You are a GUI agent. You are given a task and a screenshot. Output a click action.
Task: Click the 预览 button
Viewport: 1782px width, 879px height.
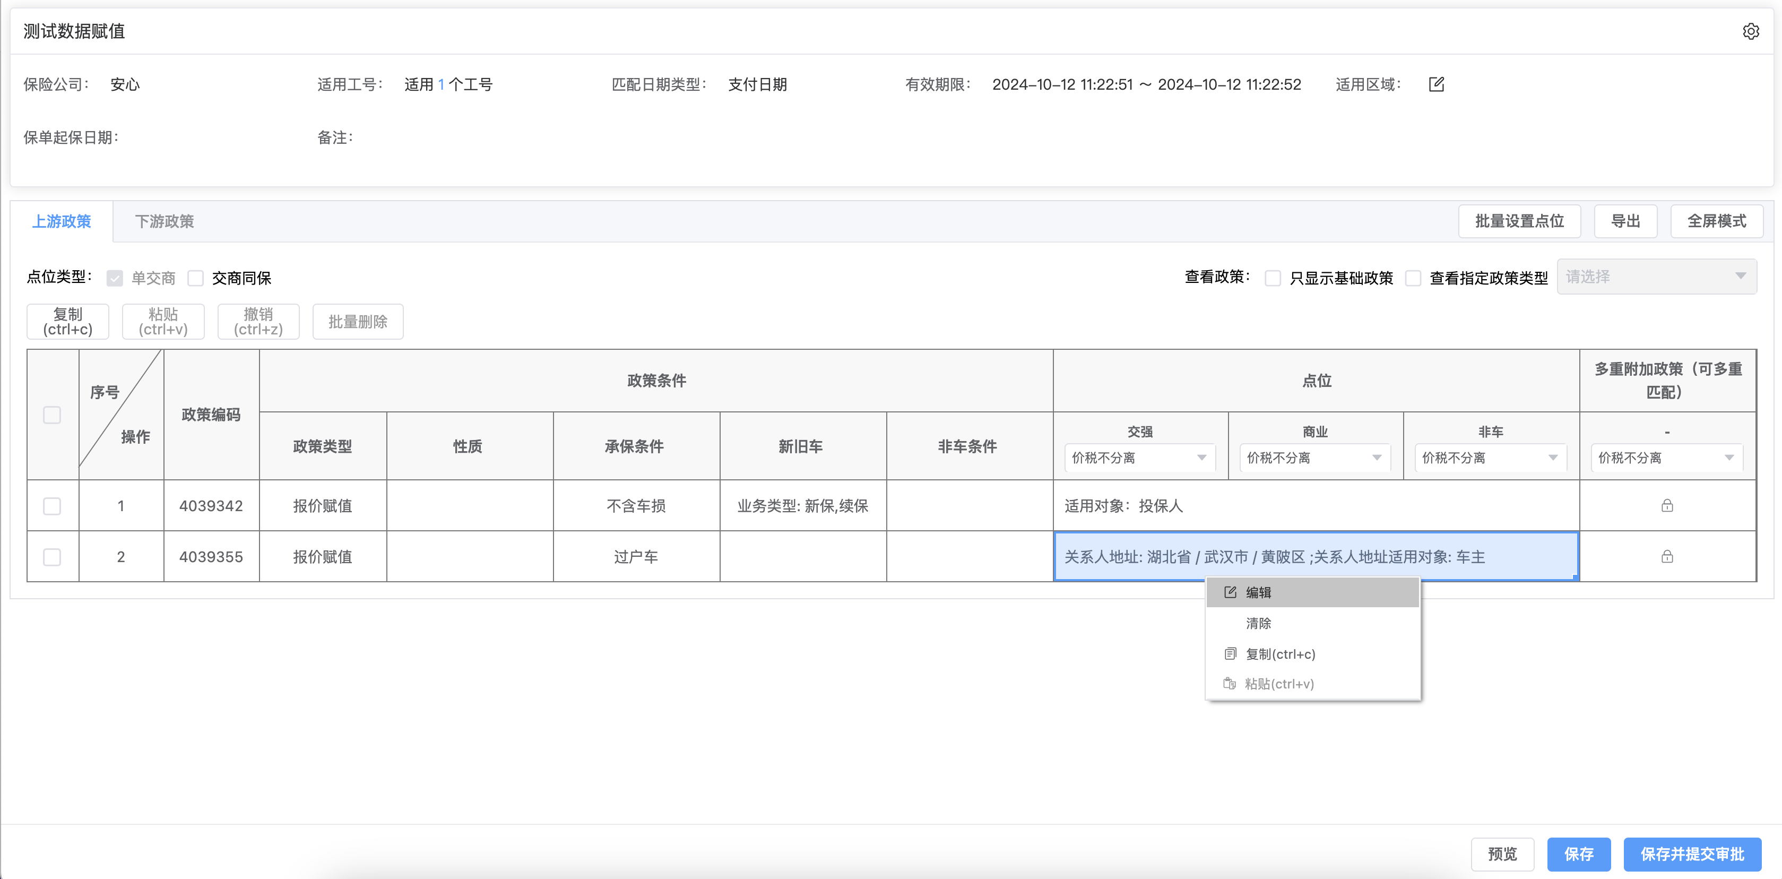pyautogui.click(x=1502, y=854)
